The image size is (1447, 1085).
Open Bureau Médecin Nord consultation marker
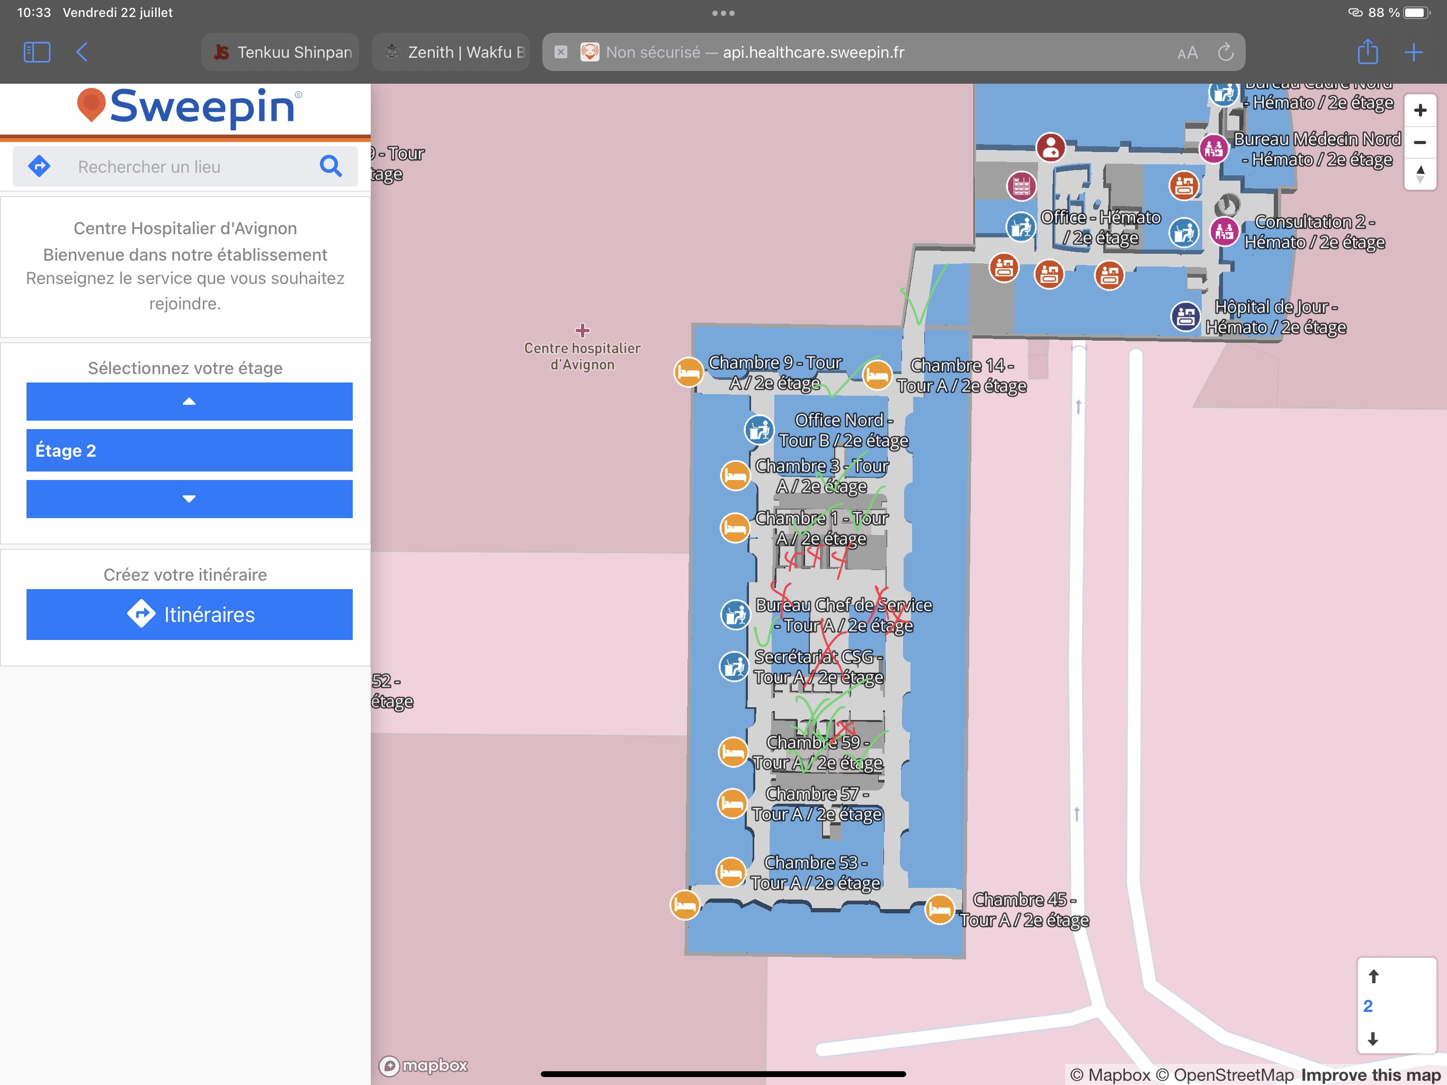(1213, 149)
